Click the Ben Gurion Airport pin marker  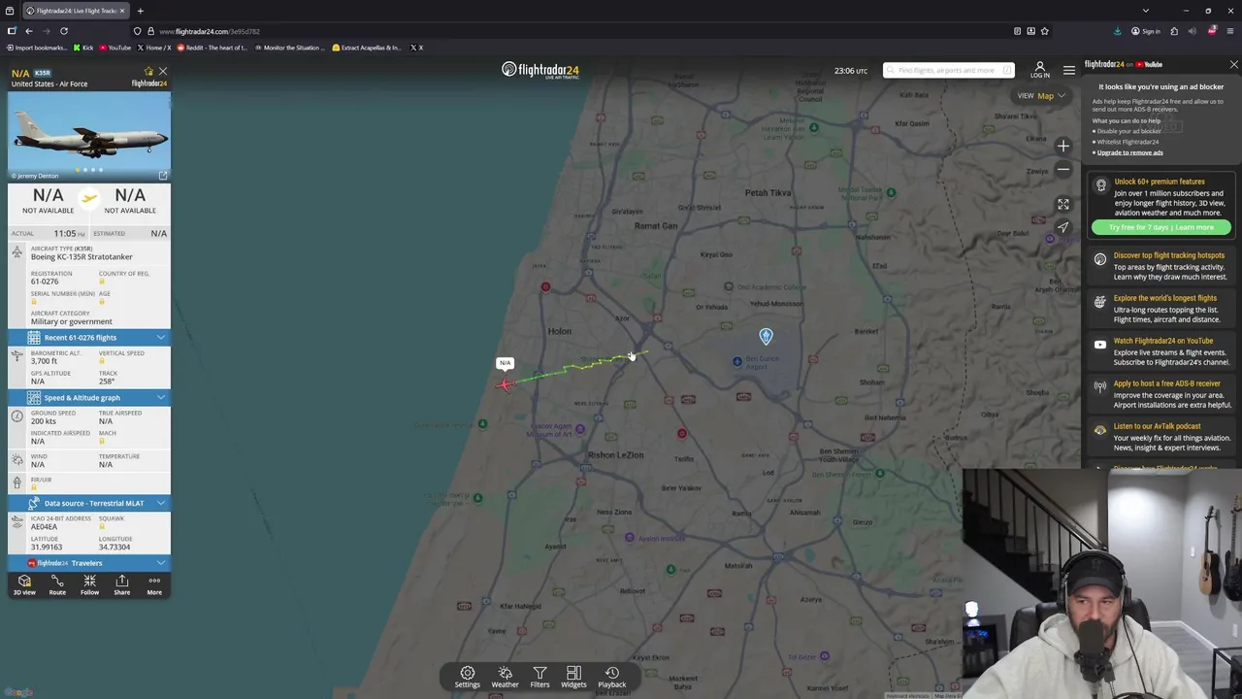click(766, 336)
